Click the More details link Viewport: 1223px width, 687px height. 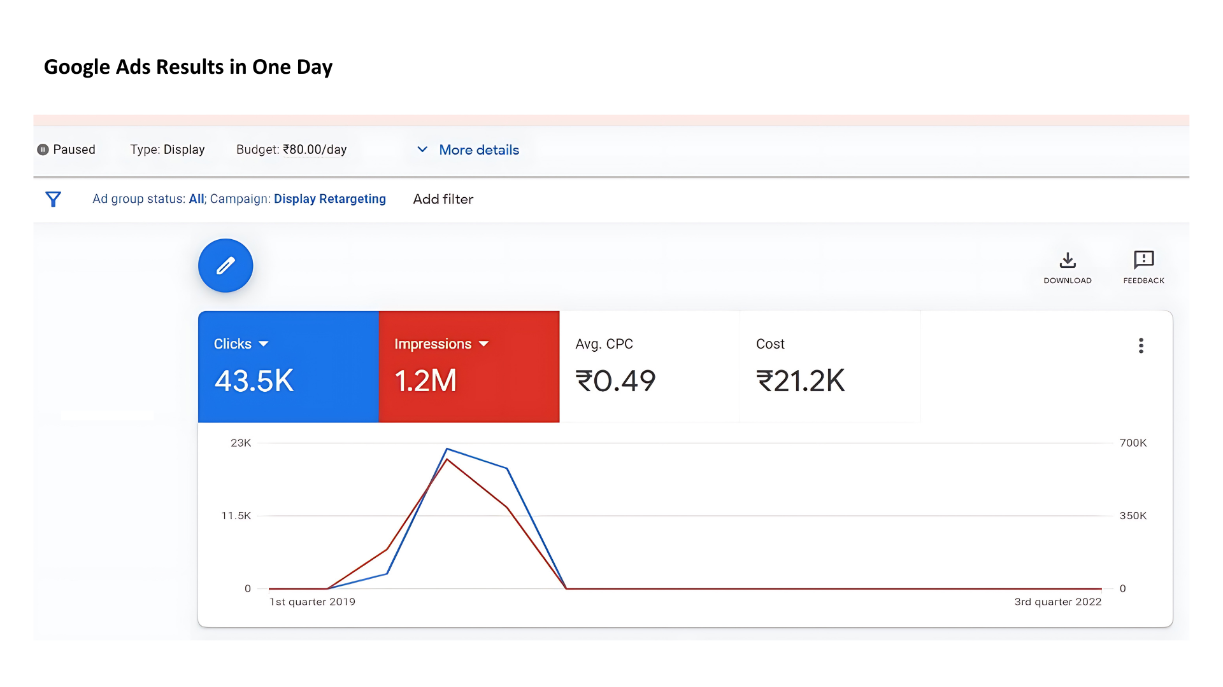[479, 150]
